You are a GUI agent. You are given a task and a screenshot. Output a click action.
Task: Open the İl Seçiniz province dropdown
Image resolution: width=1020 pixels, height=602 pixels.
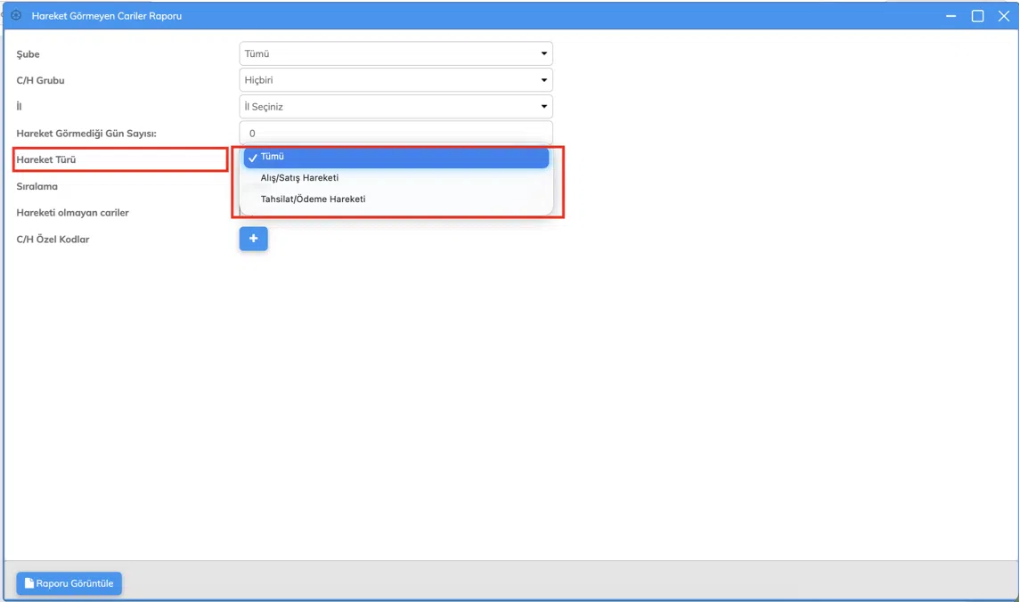pyautogui.click(x=396, y=107)
